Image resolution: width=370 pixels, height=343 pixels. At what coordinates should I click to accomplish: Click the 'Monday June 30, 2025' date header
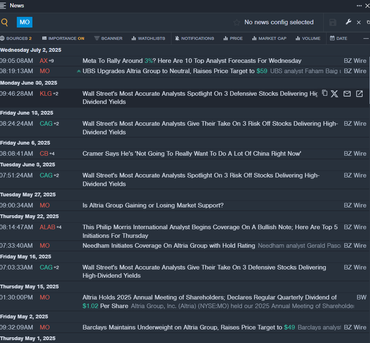click(29, 83)
